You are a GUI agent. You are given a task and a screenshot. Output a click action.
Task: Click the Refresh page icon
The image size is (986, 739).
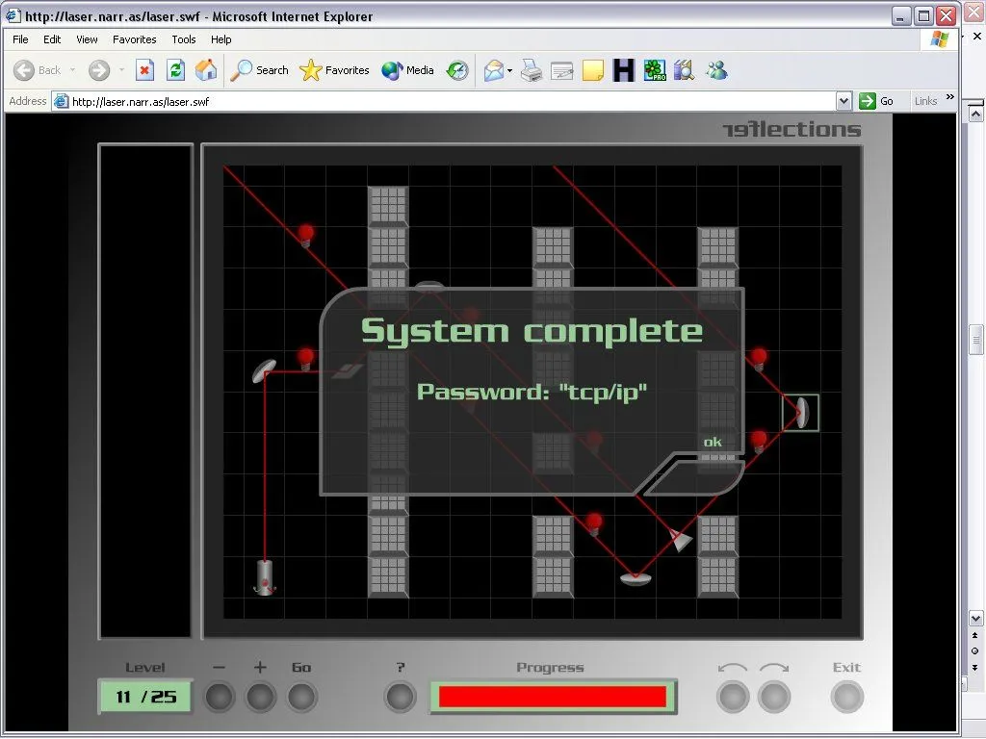point(175,70)
